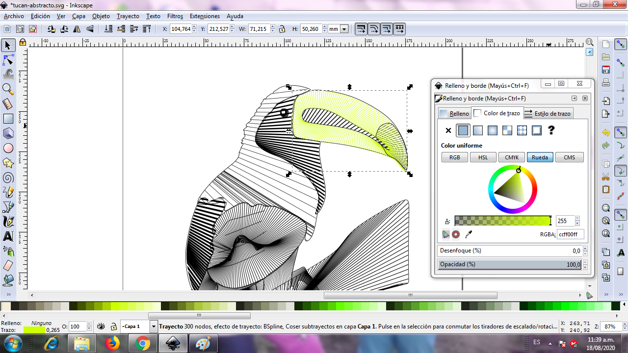Click the alpha channel A slider

[503, 221]
